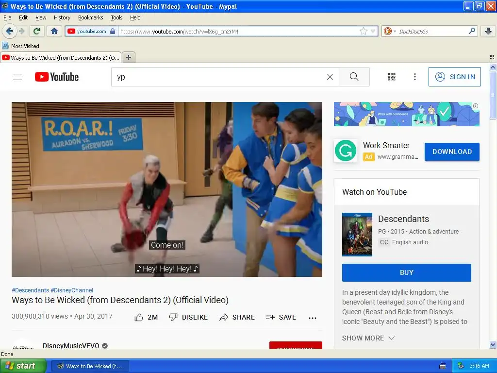Open the Help menu
Screen dimensions: 497x373
coord(135,18)
